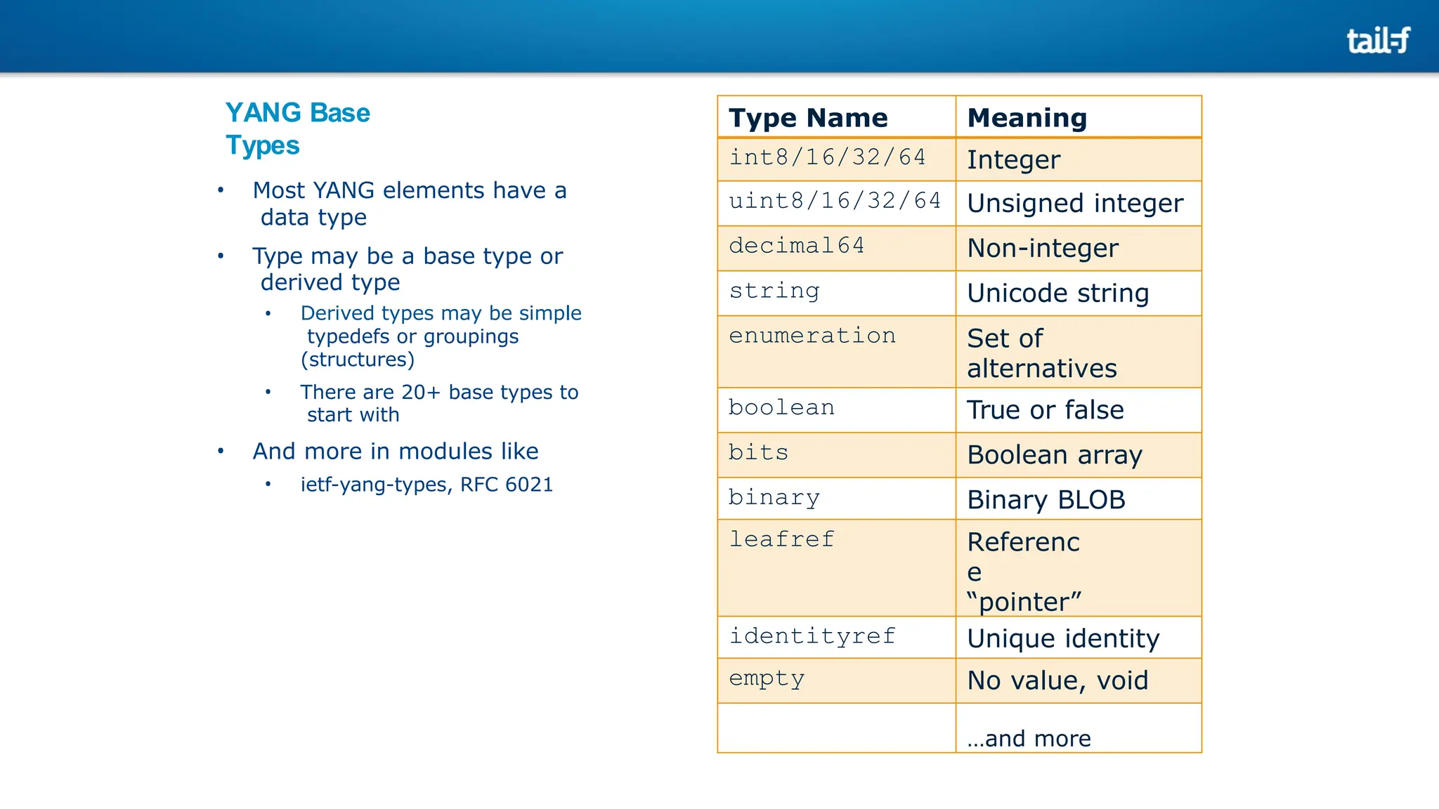1439x809 pixels.
Task: Select the 'Boolean array' cell
Action: [x=1079, y=455]
